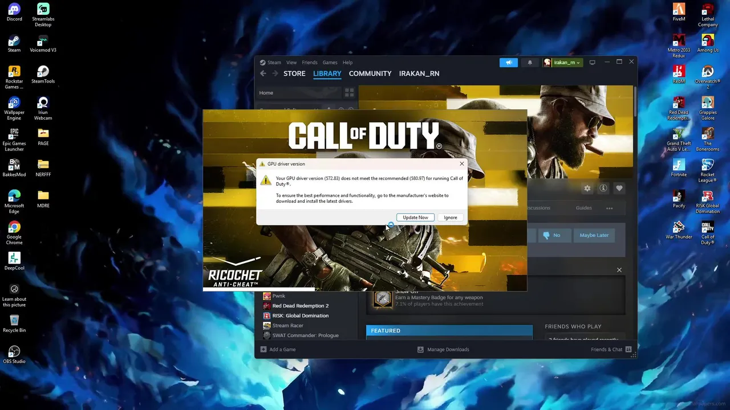The image size is (730, 410).
Task: Select Rockstar Games Launcher icon
Action: tap(14, 77)
